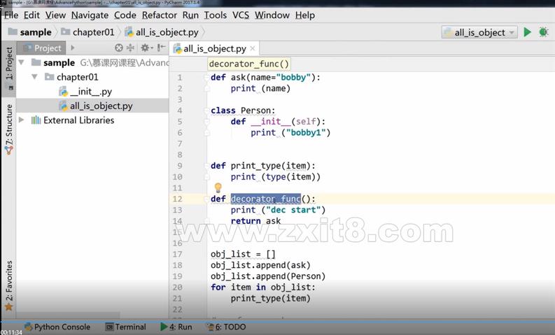Close the all_is_object.py editor tab
Screen dimensions: 555x335
click(253, 48)
